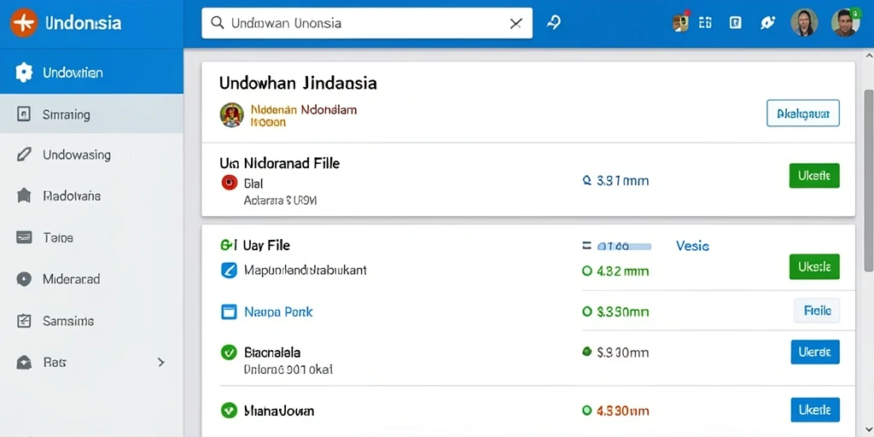Click the round icon beside Mlideraread

point(23,279)
